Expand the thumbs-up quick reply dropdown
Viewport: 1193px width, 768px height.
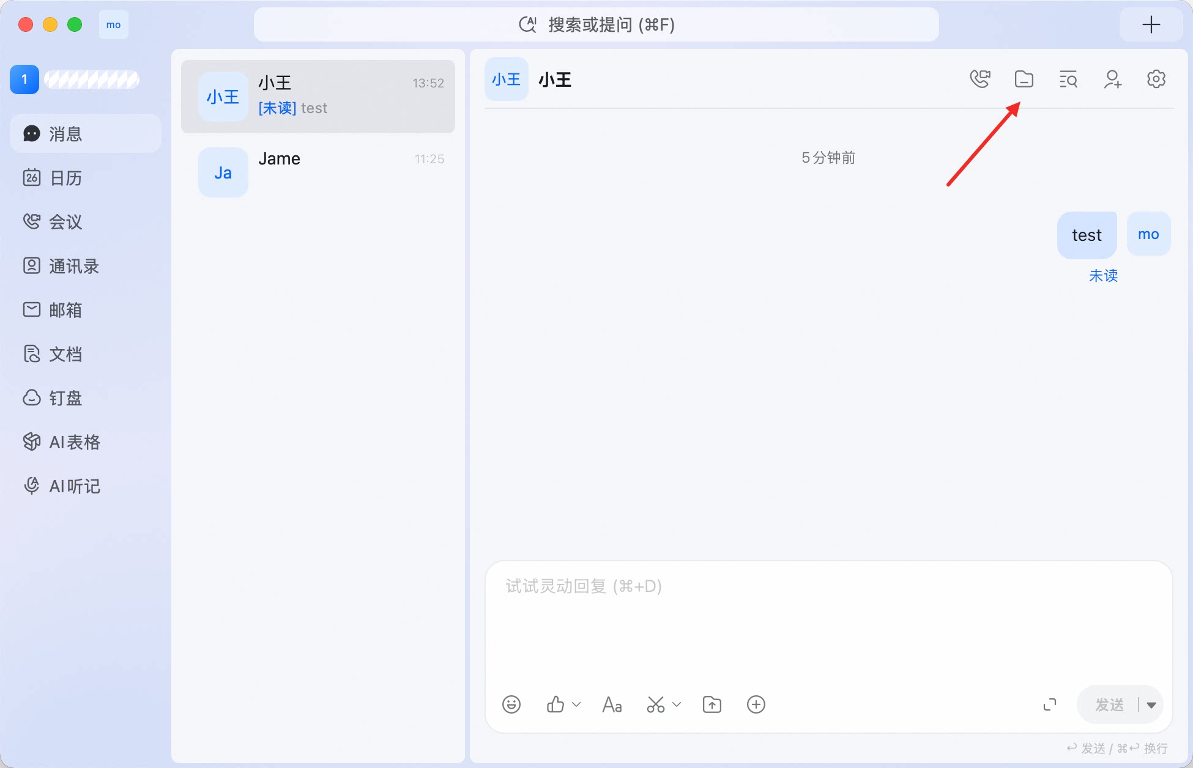(576, 704)
